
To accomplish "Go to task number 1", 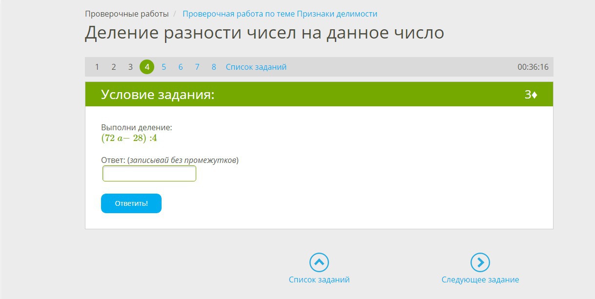I will pyautogui.click(x=97, y=67).
